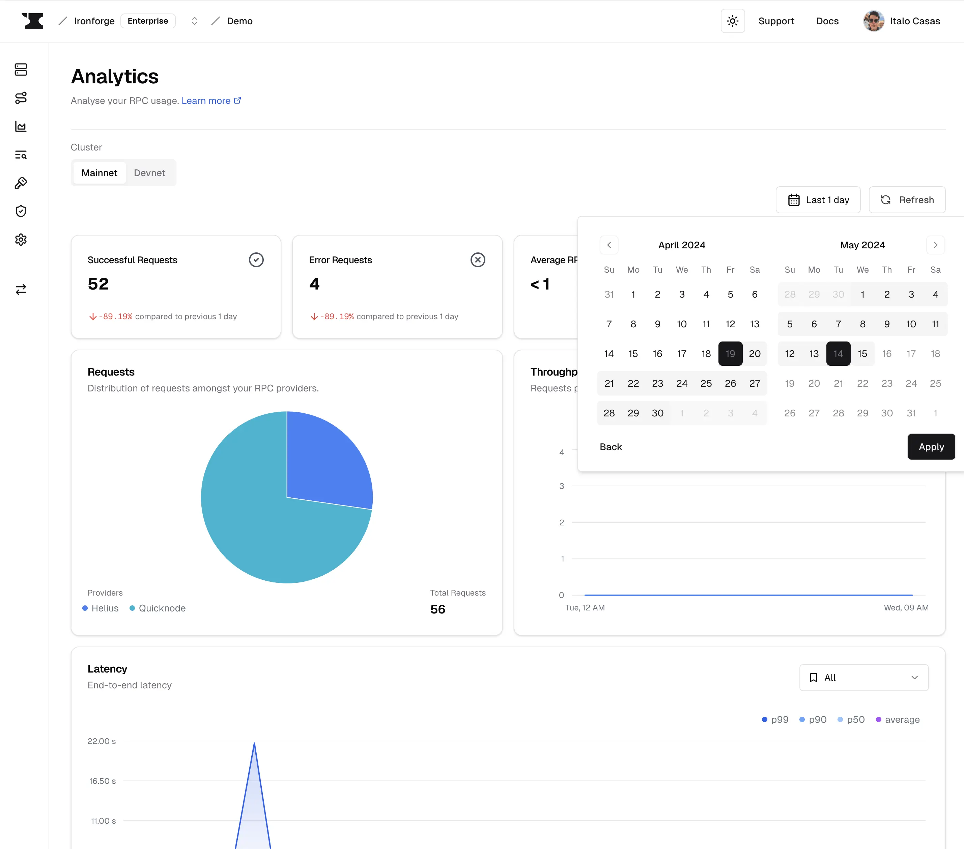The height and width of the screenshot is (849, 964).
Task: Open the Support menu item
Action: (776, 21)
